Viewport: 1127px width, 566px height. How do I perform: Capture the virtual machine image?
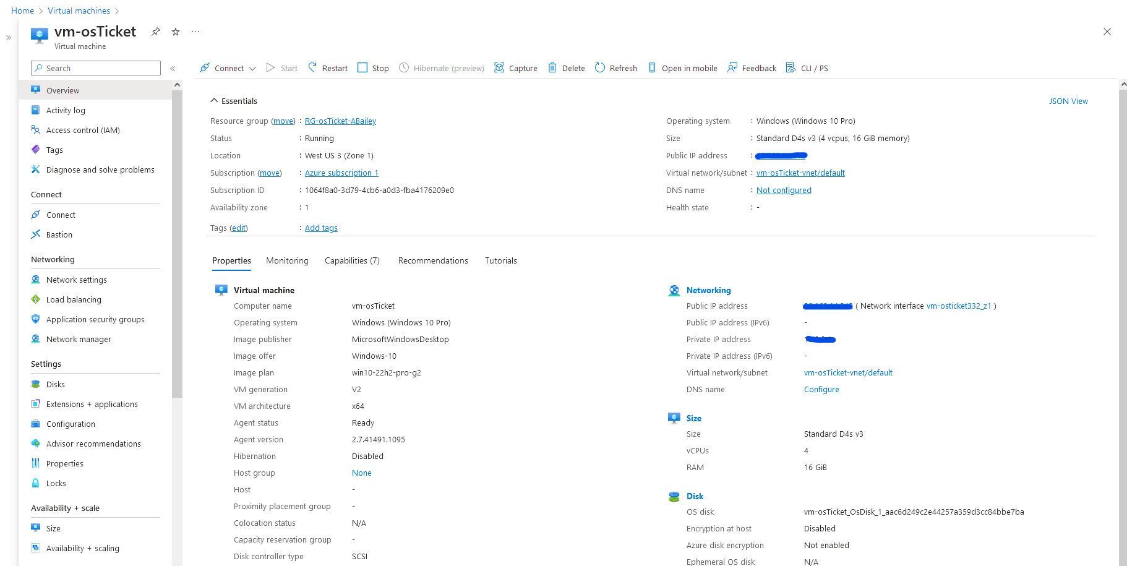(516, 68)
